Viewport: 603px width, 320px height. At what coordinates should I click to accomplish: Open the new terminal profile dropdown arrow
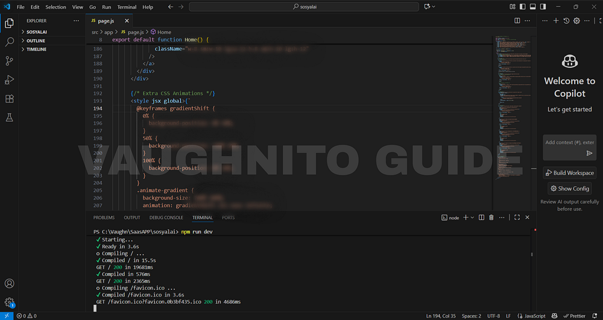pyautogui.click(x=472, y=218)
